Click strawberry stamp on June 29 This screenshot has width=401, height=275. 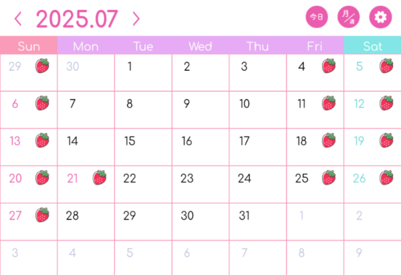click(x=42, y=66)
